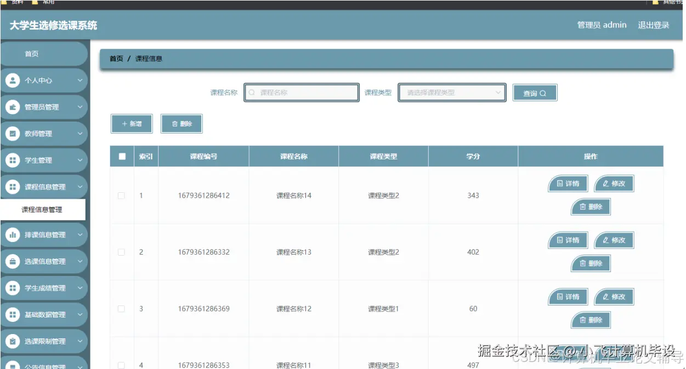
Task: Click the 基础数据管理 grid icon
Action: [13, 315]
